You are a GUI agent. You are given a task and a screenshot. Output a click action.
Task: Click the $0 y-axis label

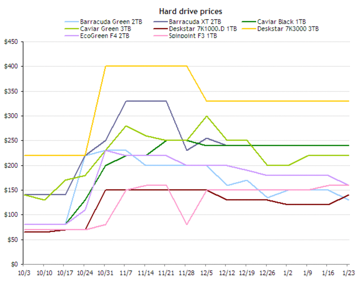14,264
